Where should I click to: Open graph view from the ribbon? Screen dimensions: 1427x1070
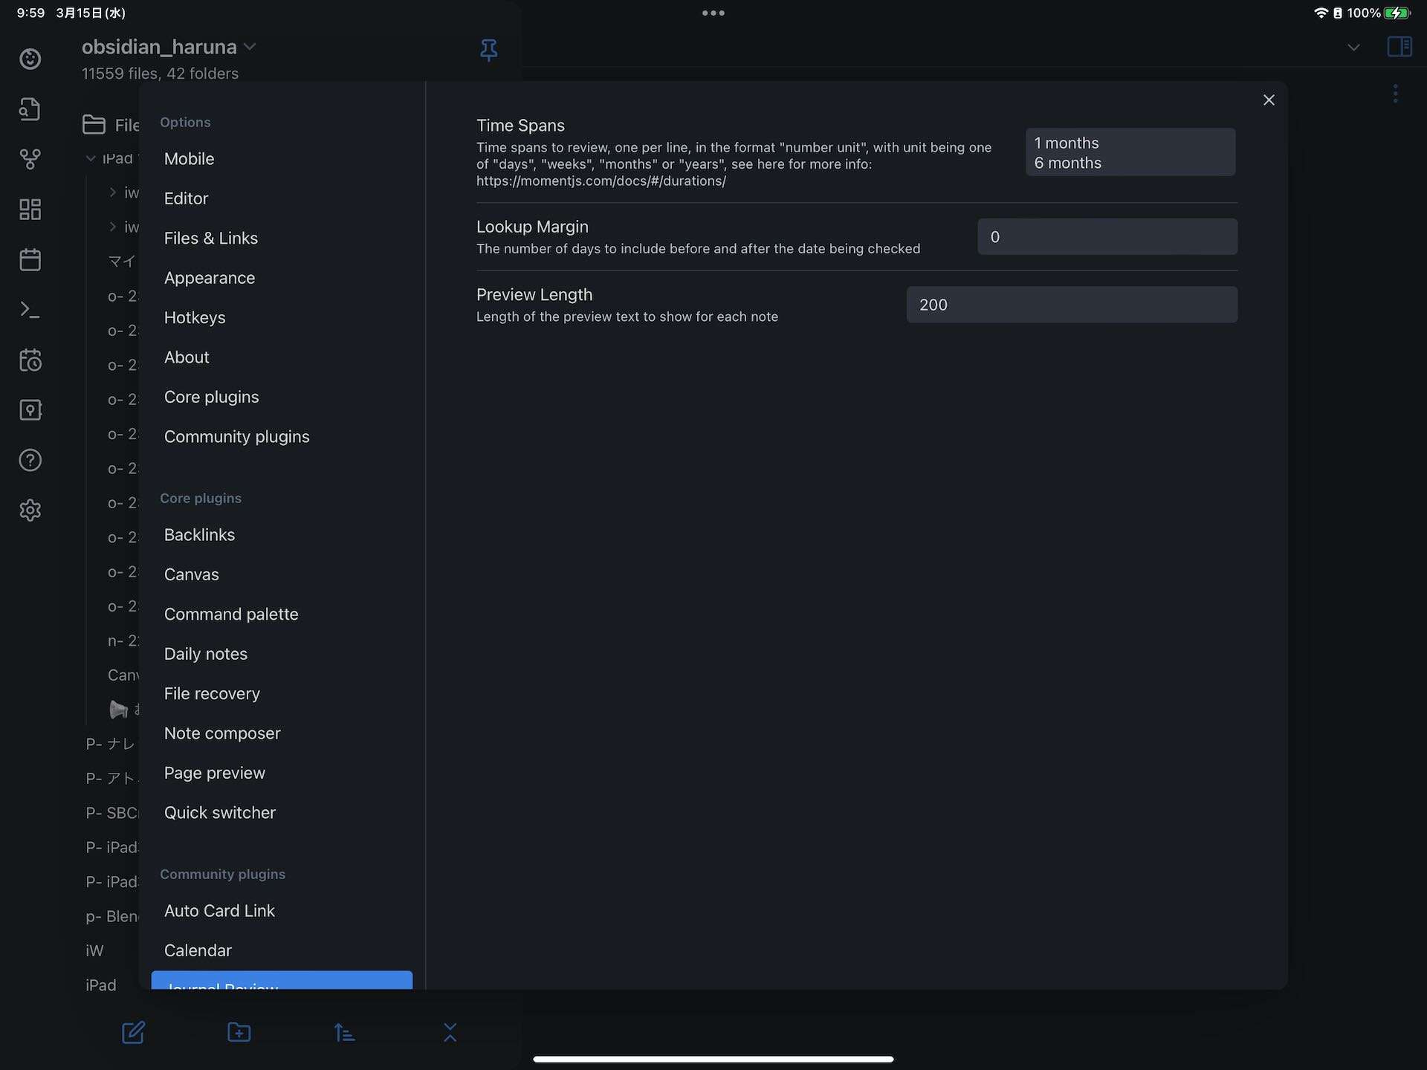coord(30,159)
